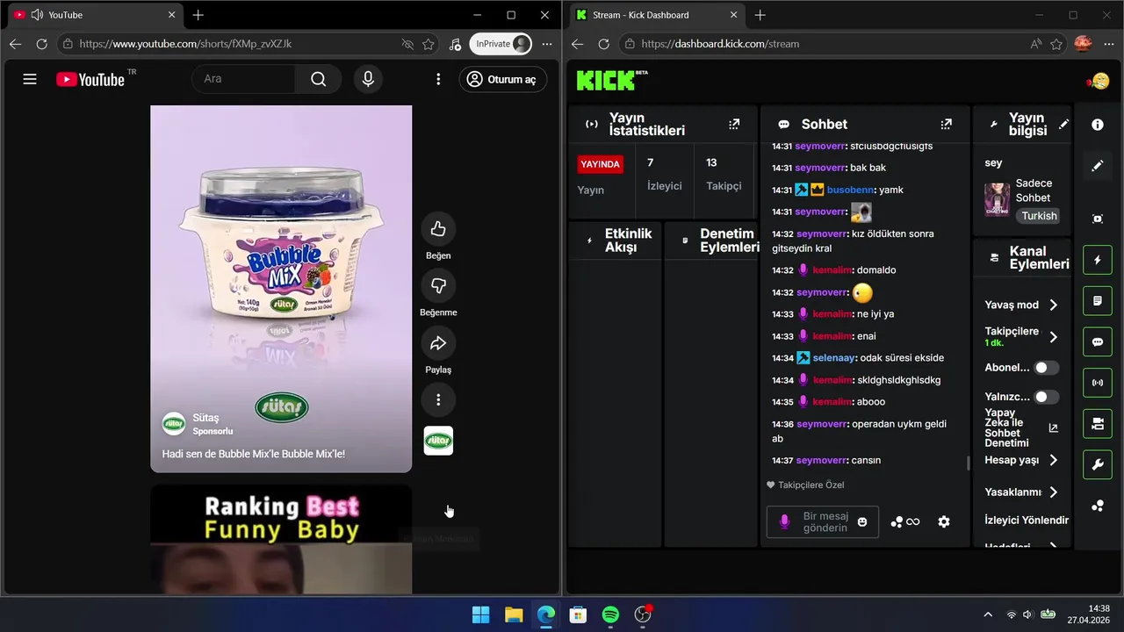Dislike the Short with Beğenme thumbs-down
The width and height of the screenshot is (1124, 632).
coord(438,286)
